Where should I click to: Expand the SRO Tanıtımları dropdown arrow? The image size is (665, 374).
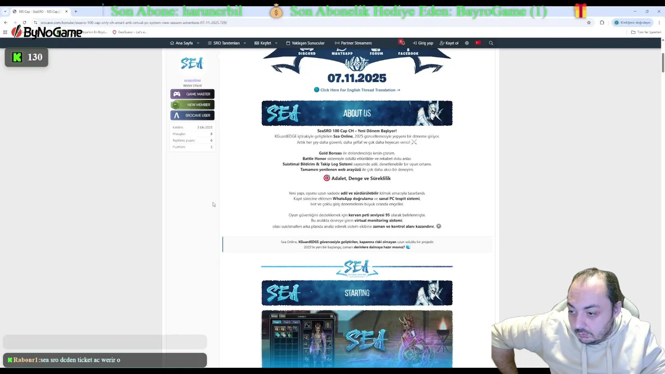pos(245,43)
